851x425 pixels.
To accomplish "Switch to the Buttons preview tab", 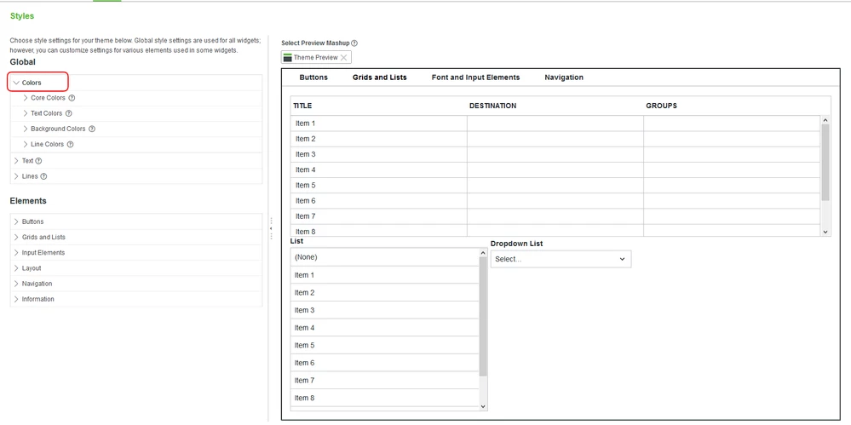I will [x=313, y=78].
